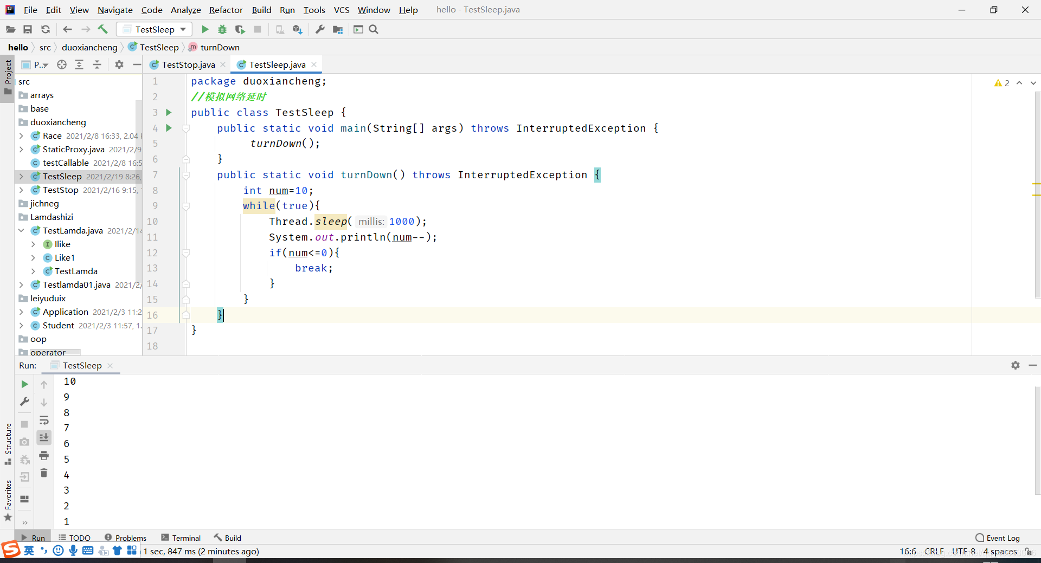This screenshot has height=563, width=1041.
Task: Hide the Project panel with minus icon
Action: click(x=137, y=64)
